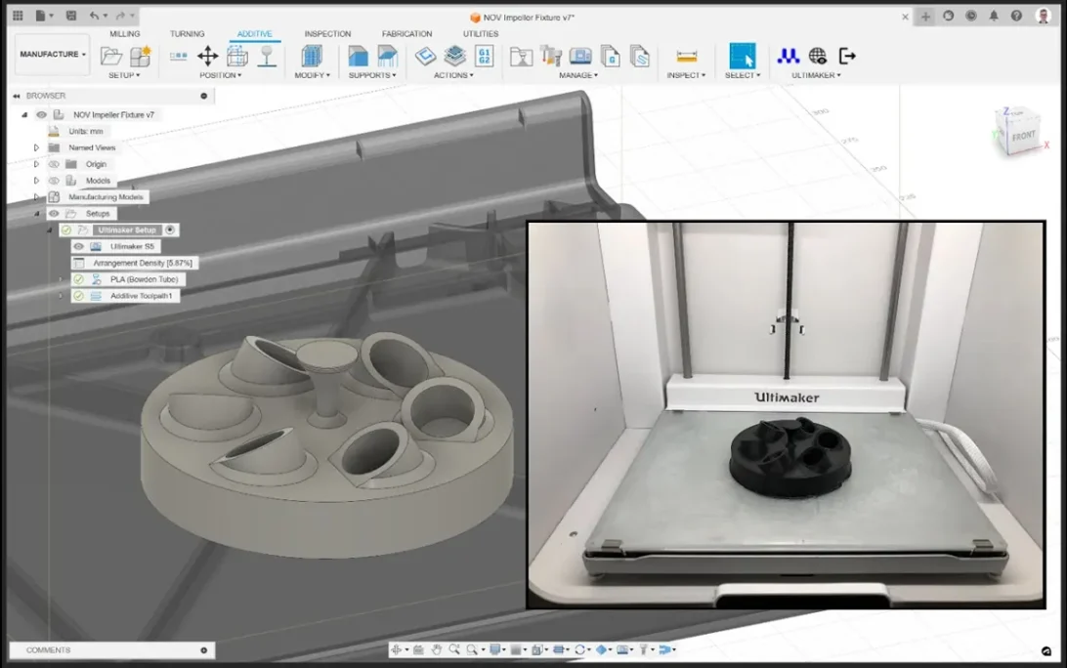Collapse the Setups folder in the Browser
Viewport: 1067px width, 668px height.
tap(37, 213)
